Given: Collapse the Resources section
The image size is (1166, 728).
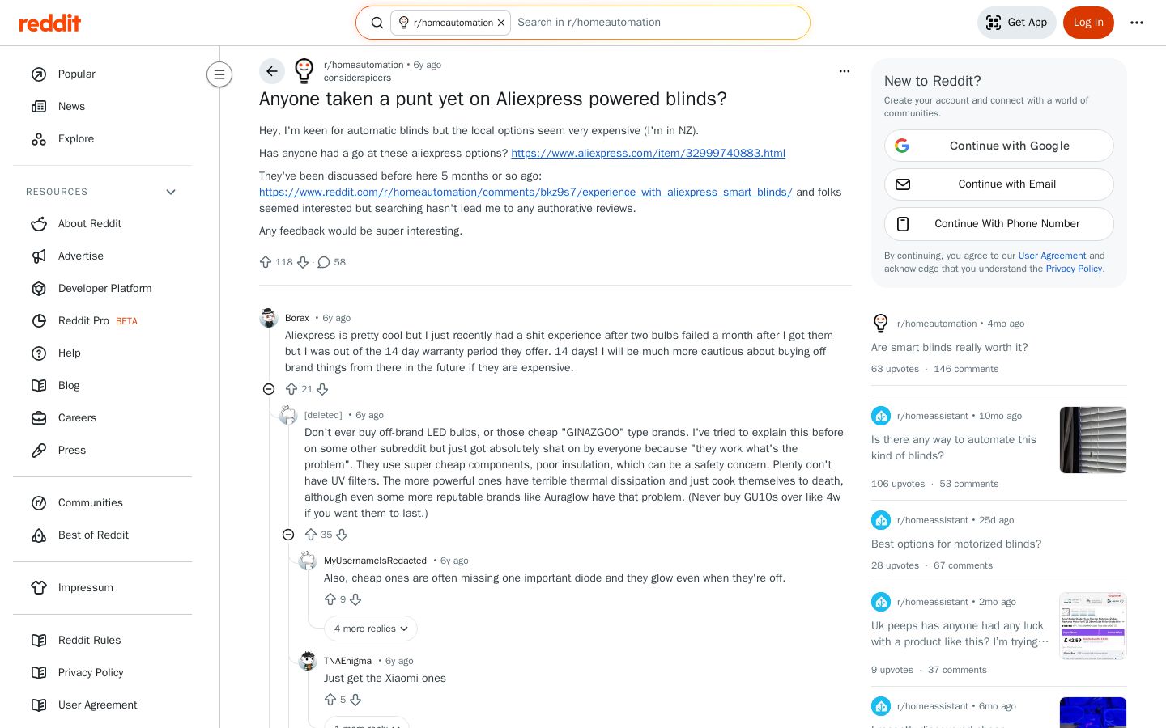Looking at the screenshot, I should pos(171,192).
